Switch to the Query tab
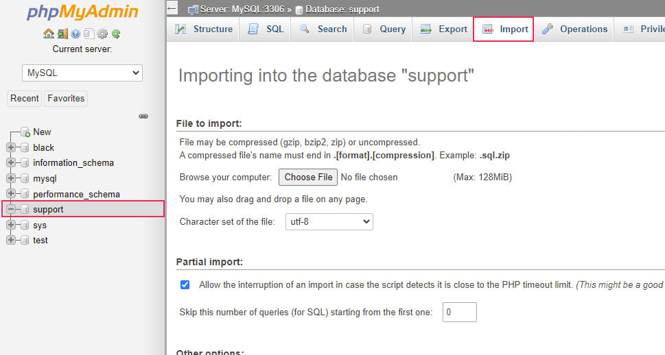 (383, 29)
